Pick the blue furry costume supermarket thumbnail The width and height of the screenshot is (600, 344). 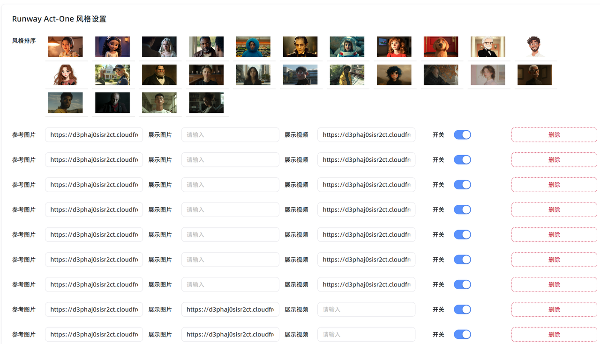pyautogui.click(x=253, y=47)
